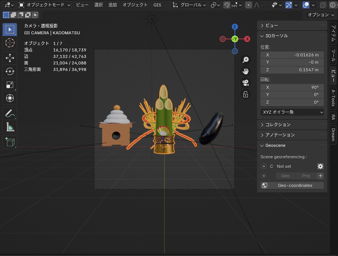Select the radio button beside Geo

click(x=264, y=176)
